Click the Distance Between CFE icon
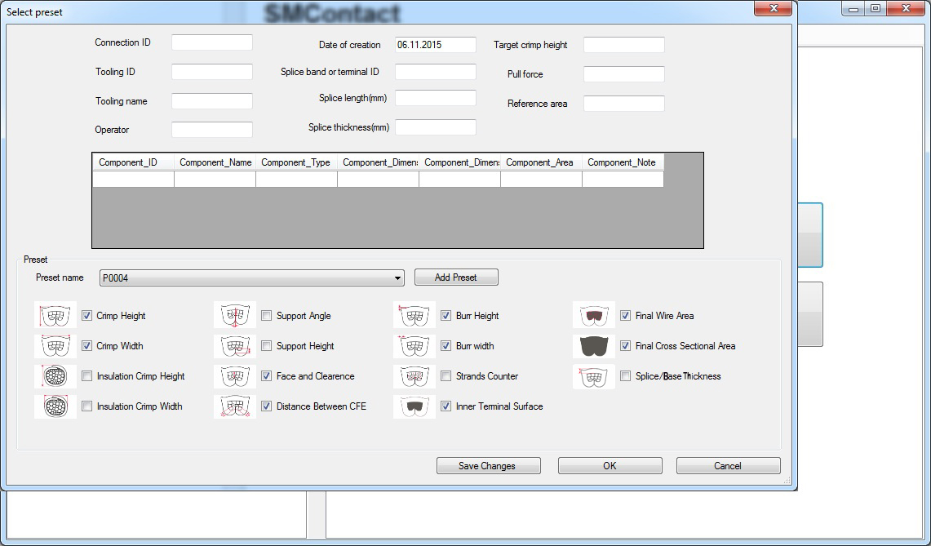This screenshot has width=931, height=546. coord(235,406)
